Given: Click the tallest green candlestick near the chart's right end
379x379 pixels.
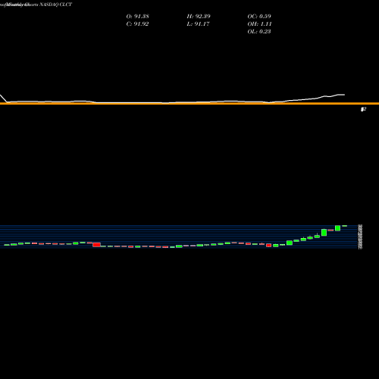Looking at the screenshot, I should [324, 232].
